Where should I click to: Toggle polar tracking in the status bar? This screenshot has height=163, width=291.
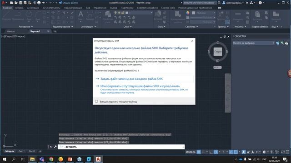[x=216, y=152]
